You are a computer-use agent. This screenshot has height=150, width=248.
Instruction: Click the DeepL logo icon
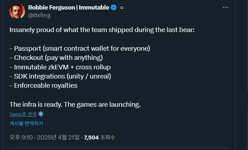(41, 114)
